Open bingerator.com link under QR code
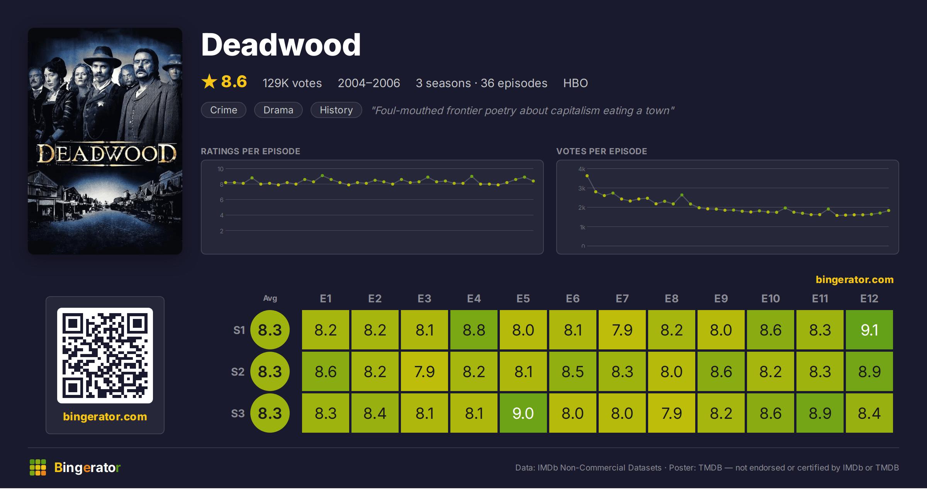 [105, 416]
